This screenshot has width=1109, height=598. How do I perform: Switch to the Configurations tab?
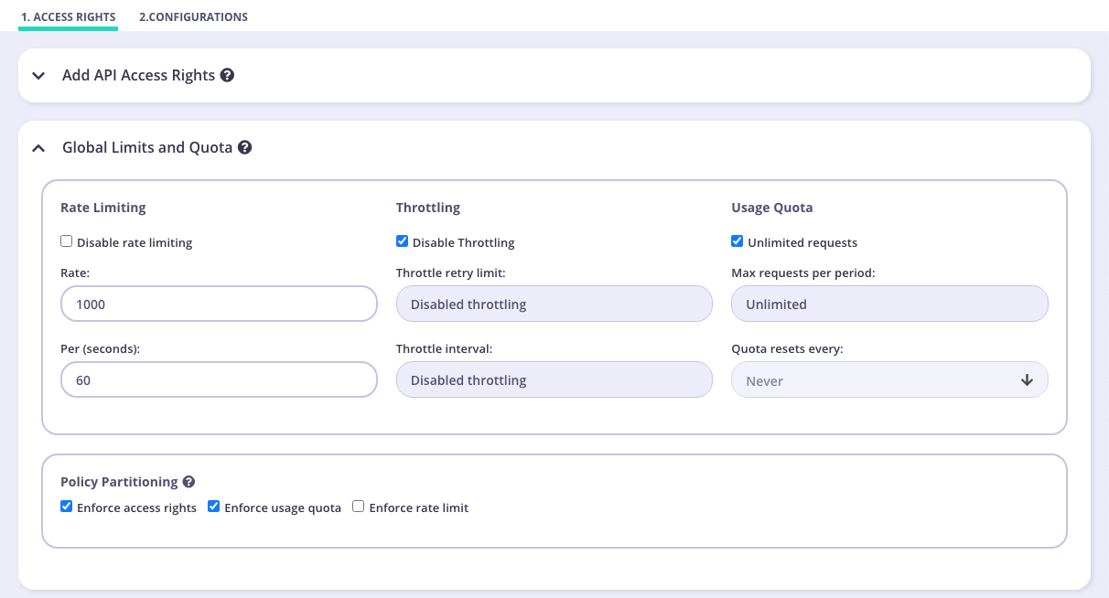193,17
